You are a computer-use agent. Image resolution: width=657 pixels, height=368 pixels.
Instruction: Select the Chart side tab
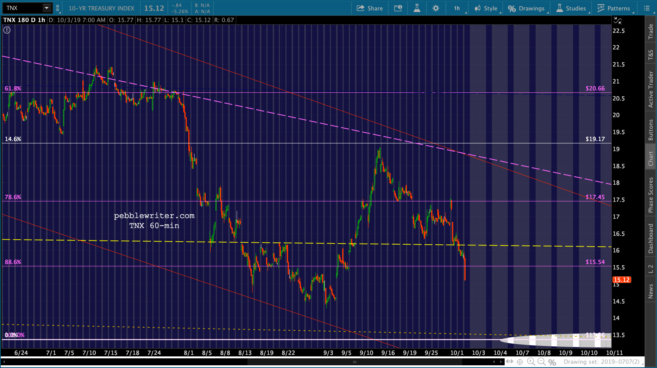pos(651,158)
